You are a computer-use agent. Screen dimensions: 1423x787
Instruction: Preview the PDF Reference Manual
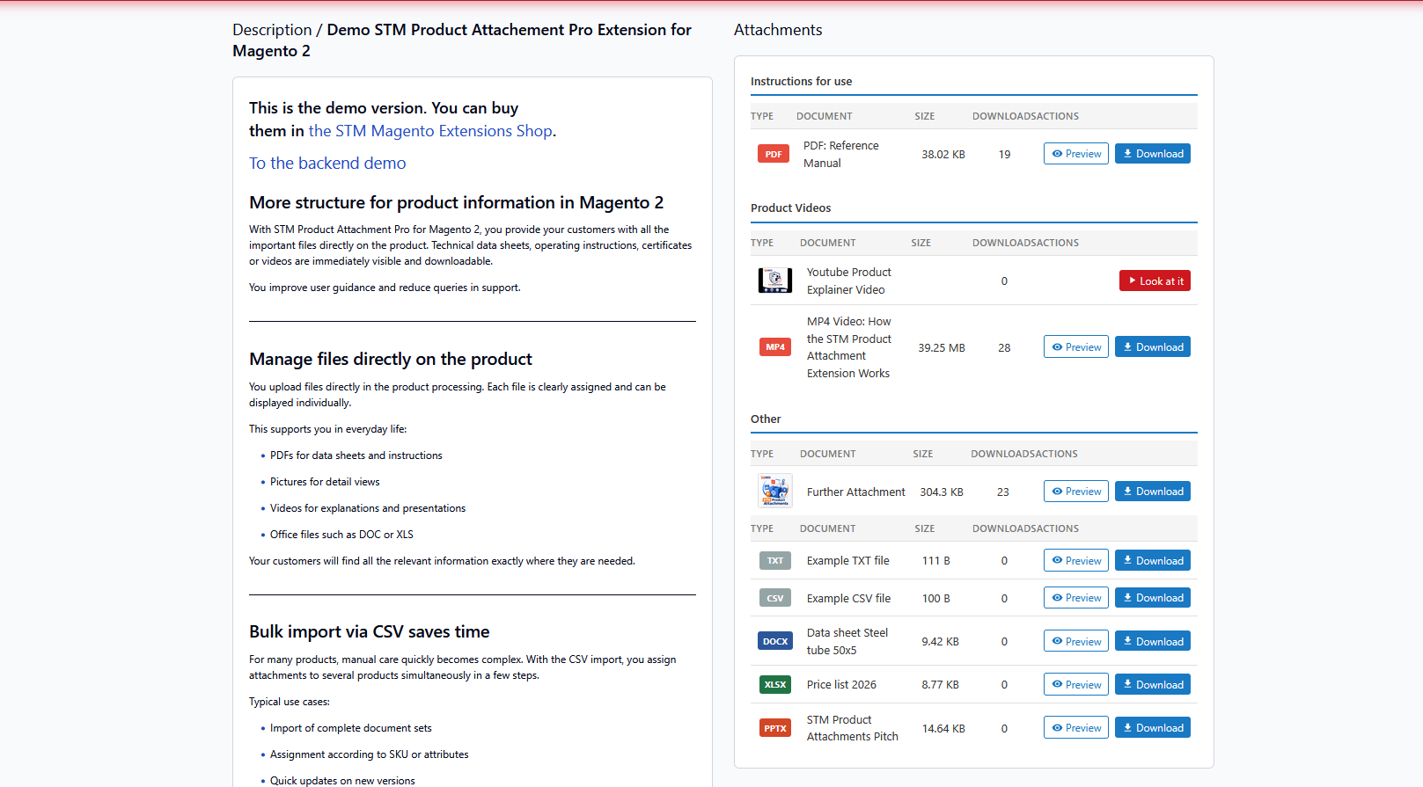click(x=1076, y=154)
